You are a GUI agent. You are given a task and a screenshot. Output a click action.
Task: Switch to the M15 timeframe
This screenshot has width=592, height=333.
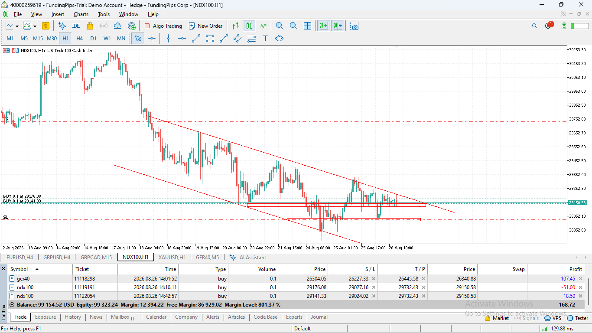[38, 38]
